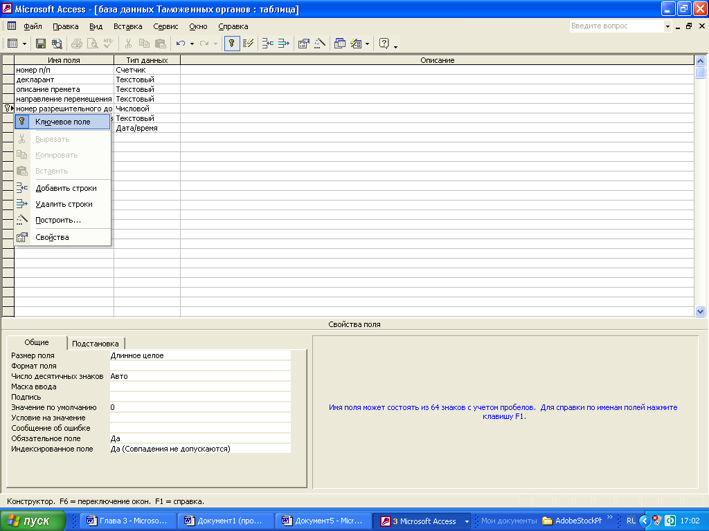
Task: Choose Свойства in context menu
Action: click(x=62, y=237)
